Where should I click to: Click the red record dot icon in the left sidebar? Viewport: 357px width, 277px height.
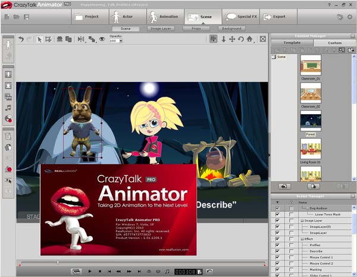[x=8, y=169]
